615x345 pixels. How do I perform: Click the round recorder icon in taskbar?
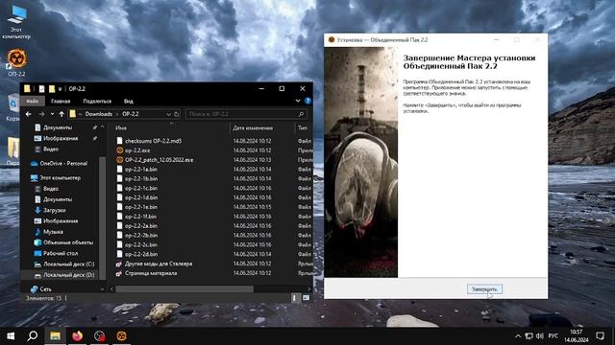(x=100, y=336)
